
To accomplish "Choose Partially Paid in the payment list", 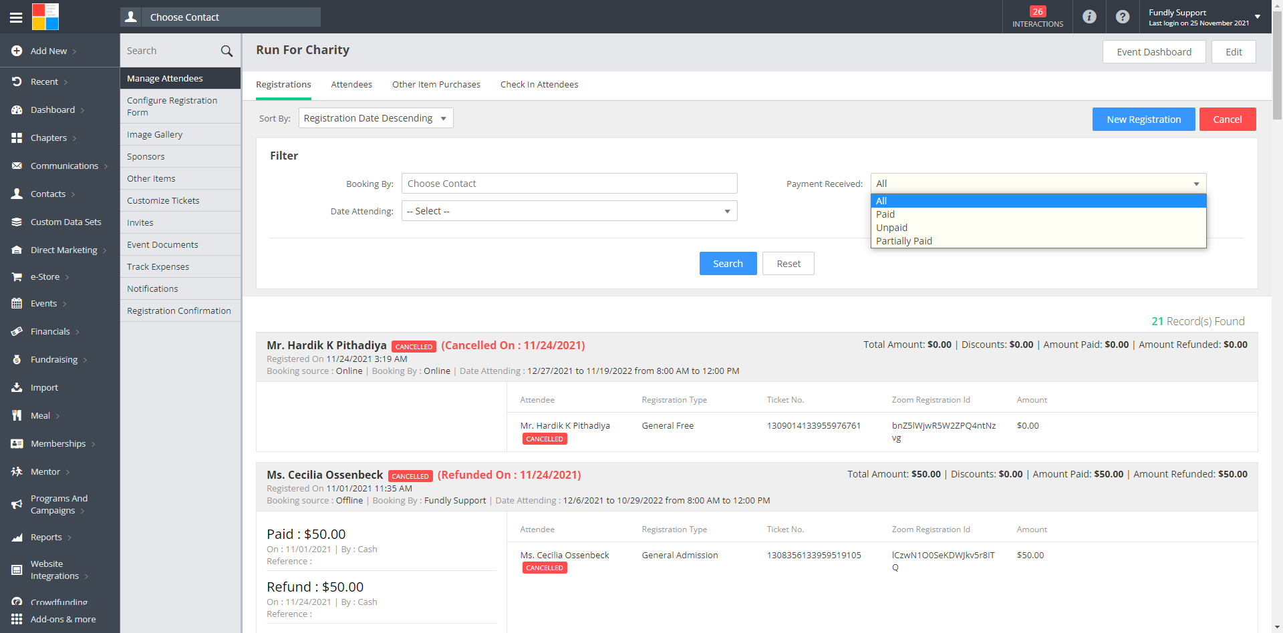I will coord(1038,241).
